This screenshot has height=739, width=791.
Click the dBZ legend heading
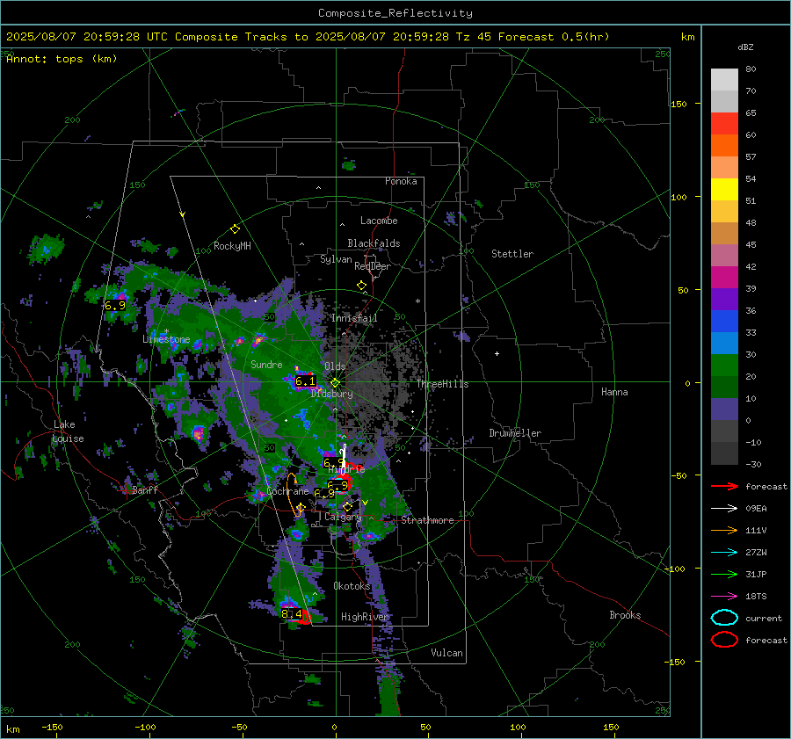coord(745,47)
